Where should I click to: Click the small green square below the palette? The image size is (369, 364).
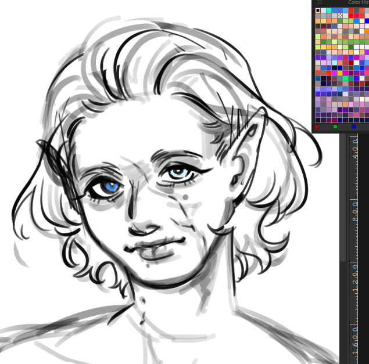coord(335,127)
